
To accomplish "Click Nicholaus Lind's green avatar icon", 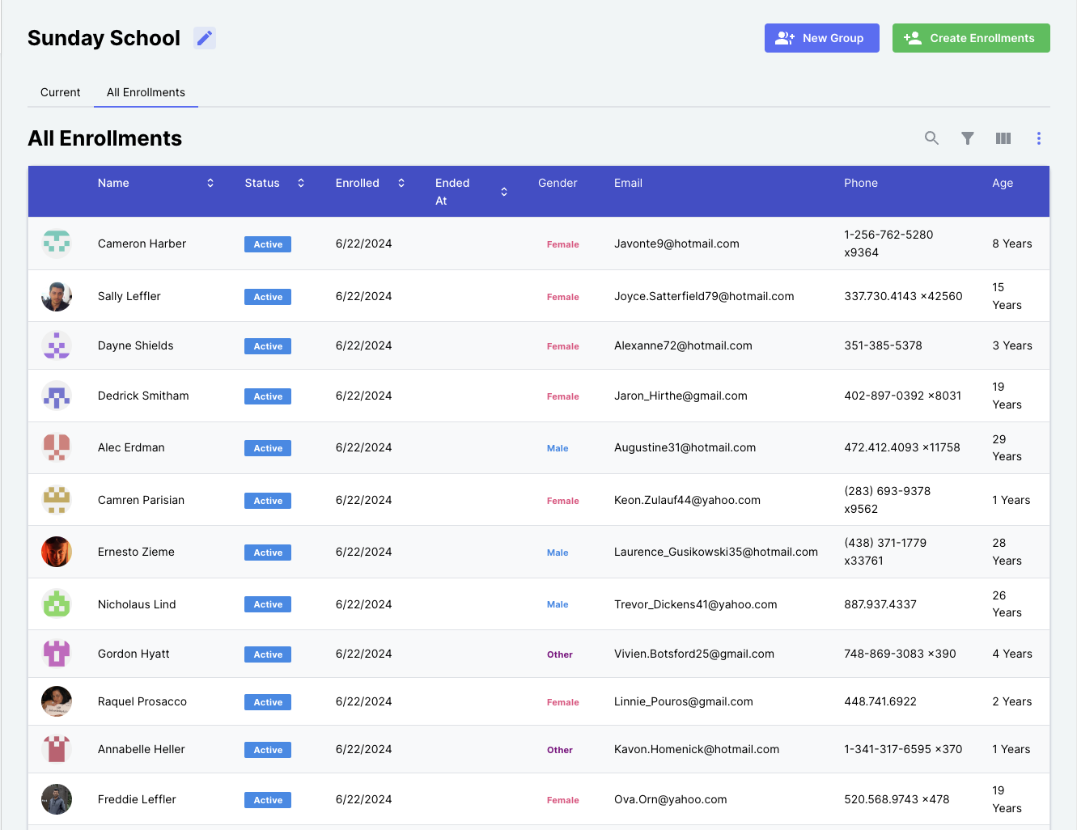I will (x=57, y=604).
